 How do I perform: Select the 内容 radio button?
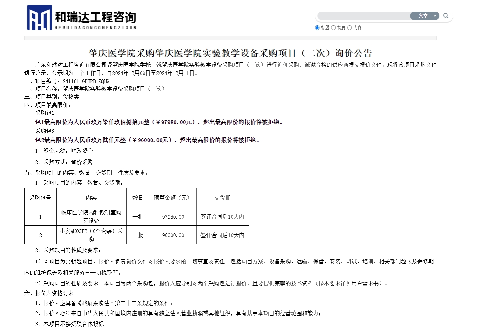coord(349,28)
